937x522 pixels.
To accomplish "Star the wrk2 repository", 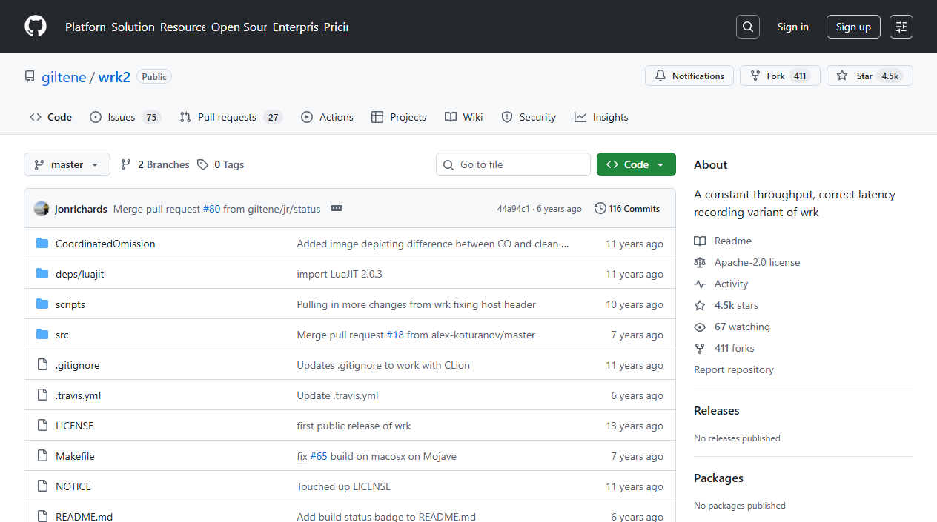I will [x=870, y=76].
